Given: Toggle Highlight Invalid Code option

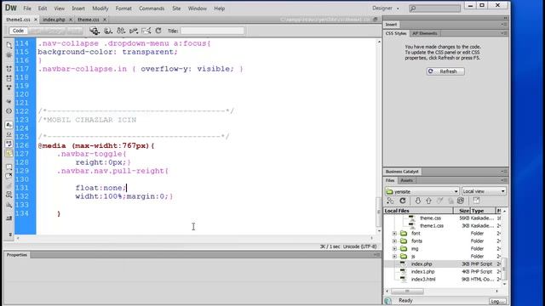Looking at the screenshot, I should (x=9, y=134).
